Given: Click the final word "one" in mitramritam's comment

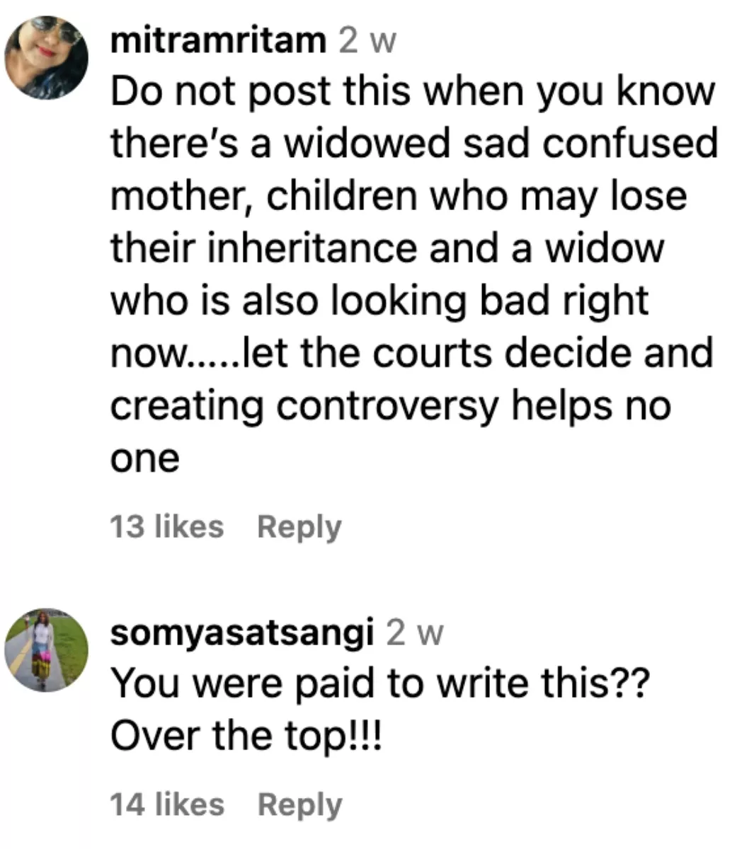Looking at the screenshot, I should tap(145, 458).
